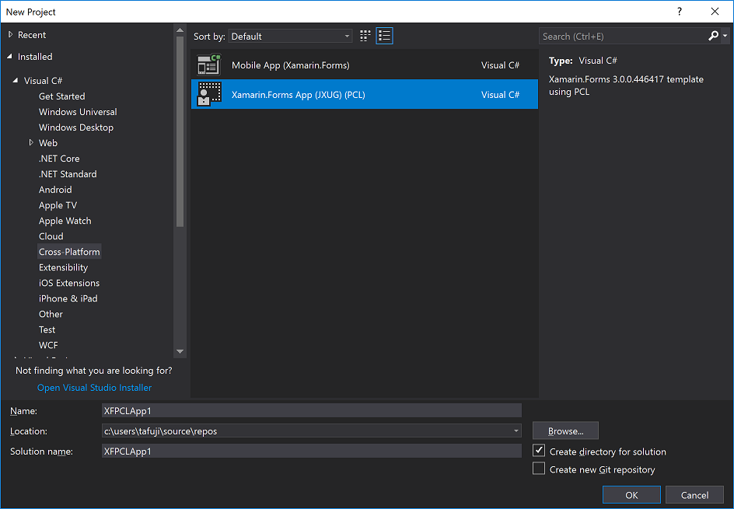Image resolution: width=734 pixels, height=509 pixels.
Task: Switch to medium icons list view
Action: pos(384,36)
